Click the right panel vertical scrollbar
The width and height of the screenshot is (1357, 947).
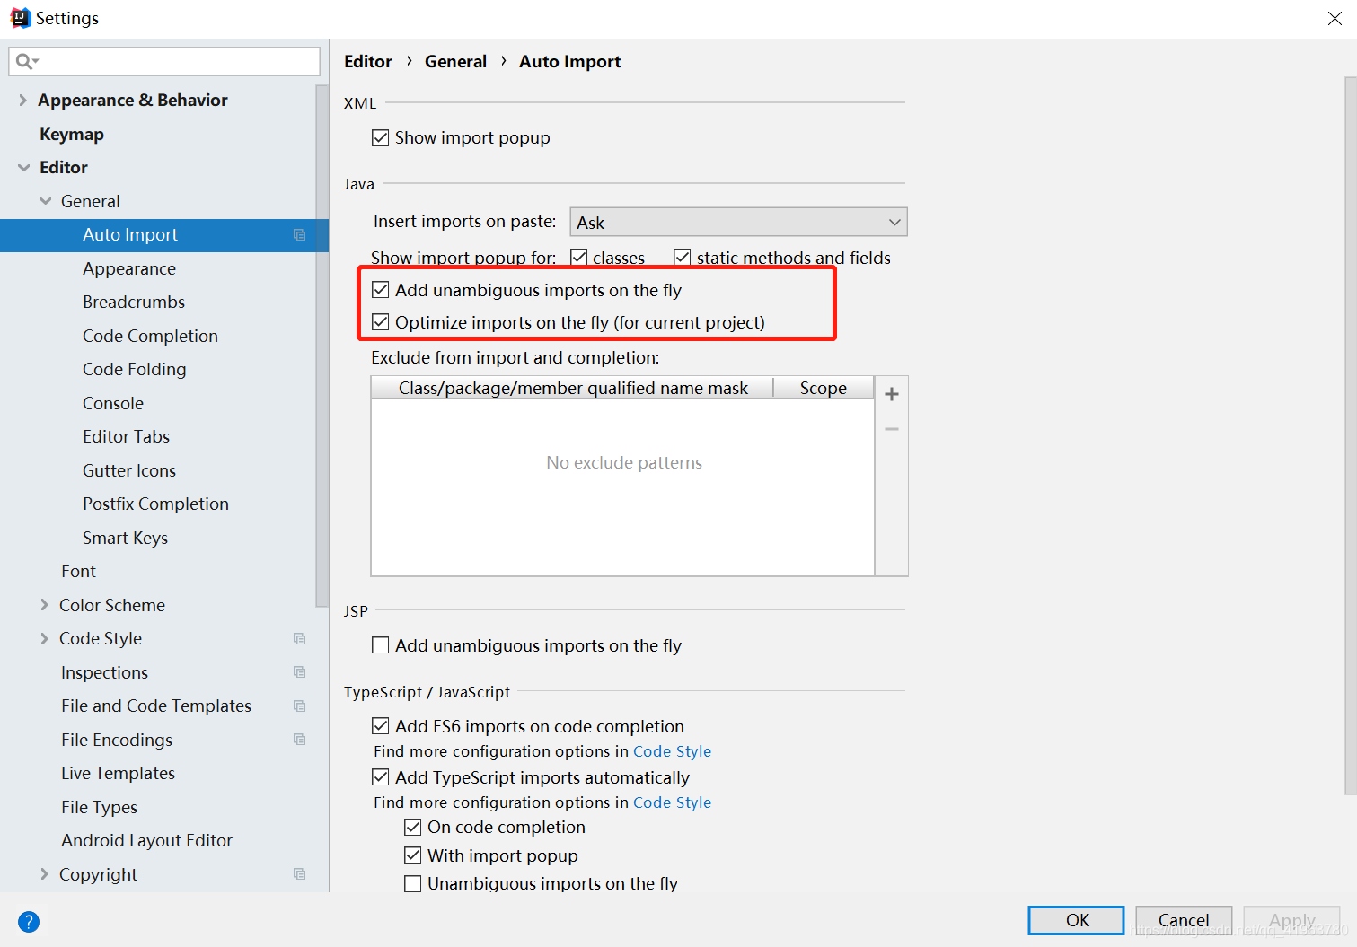[1350, 436]
